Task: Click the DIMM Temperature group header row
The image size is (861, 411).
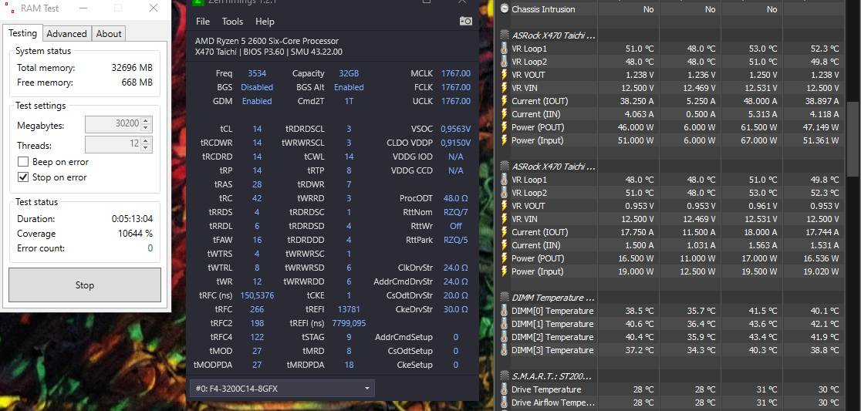Action: point(670,298)
